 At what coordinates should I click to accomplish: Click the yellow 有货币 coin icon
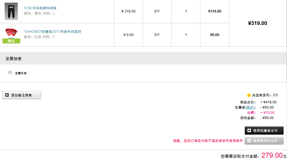249,95
